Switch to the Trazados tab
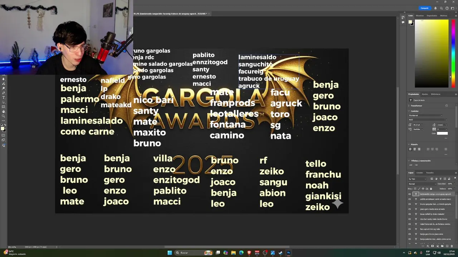The width and height of the screenshot is (458, 257). pyautogui.click(x=430, y=173)
